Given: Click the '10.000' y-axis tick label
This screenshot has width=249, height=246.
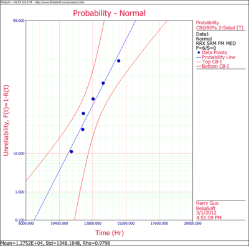Looking at the screenshot, I should coord(19,154).
